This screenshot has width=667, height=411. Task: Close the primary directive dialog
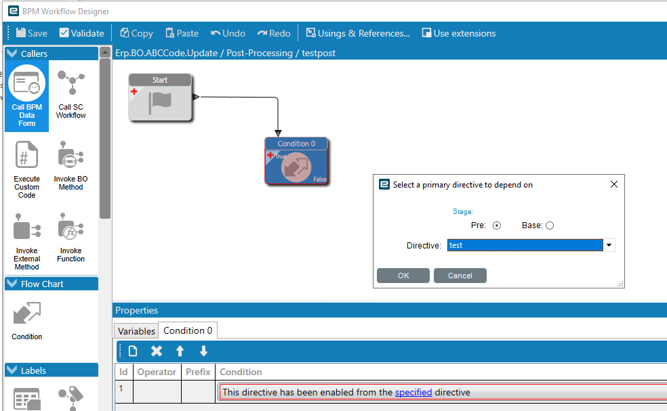614,184
